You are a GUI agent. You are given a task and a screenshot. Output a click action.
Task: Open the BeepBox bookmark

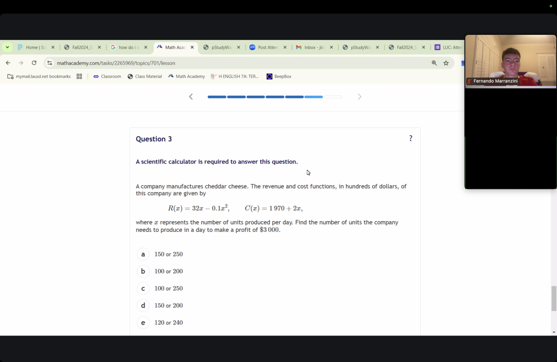coord(279,77)
